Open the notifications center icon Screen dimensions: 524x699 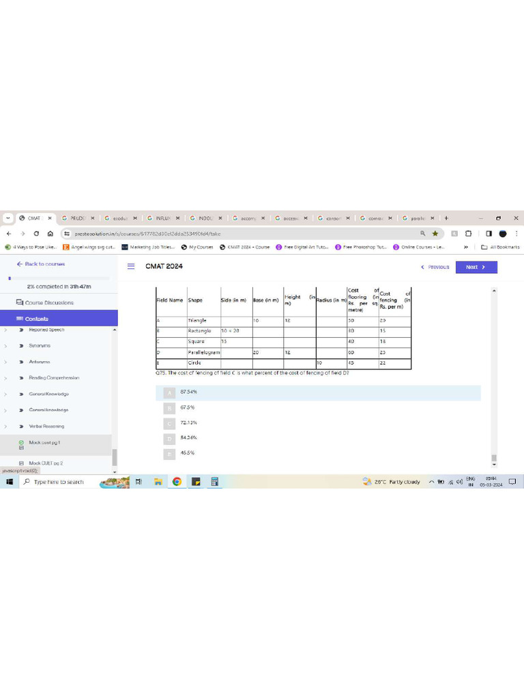(512, 482)
